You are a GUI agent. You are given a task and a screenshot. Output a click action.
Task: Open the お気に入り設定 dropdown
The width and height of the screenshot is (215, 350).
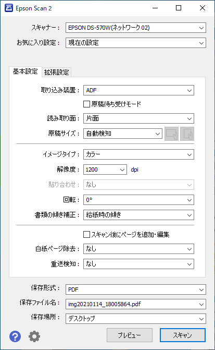click(x=136, y=43)
